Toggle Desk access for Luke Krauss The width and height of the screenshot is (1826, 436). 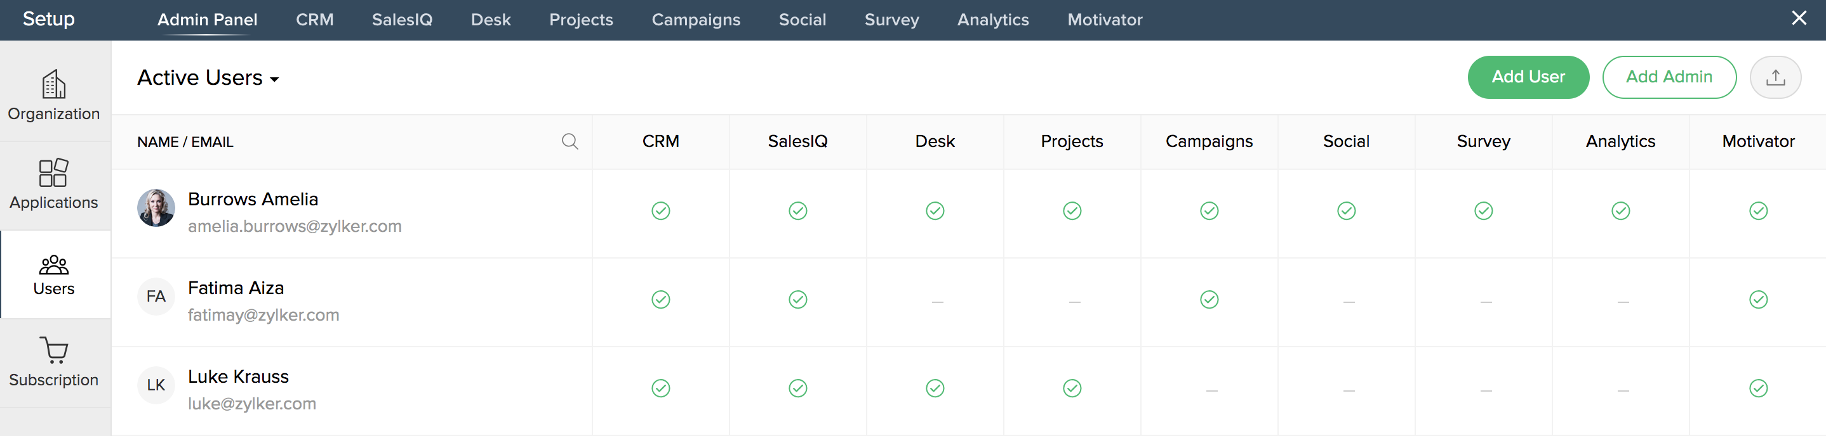point(935,388)
